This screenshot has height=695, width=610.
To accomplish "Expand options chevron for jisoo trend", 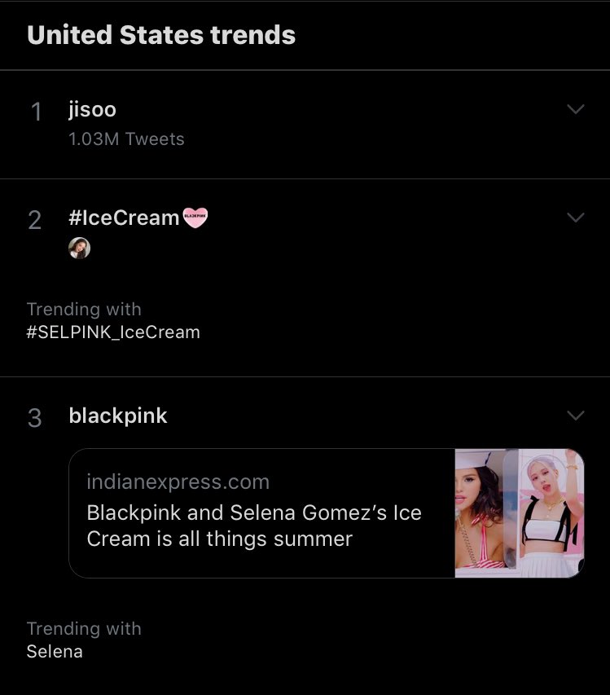I will point(575,110).
